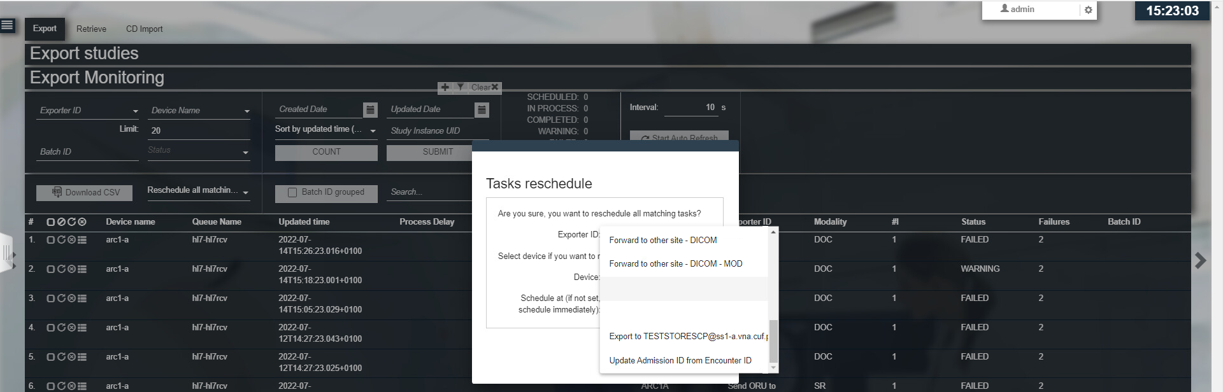
Task: Delete the task in row 3
Action: pyautogui.click(x=71, y=298)
